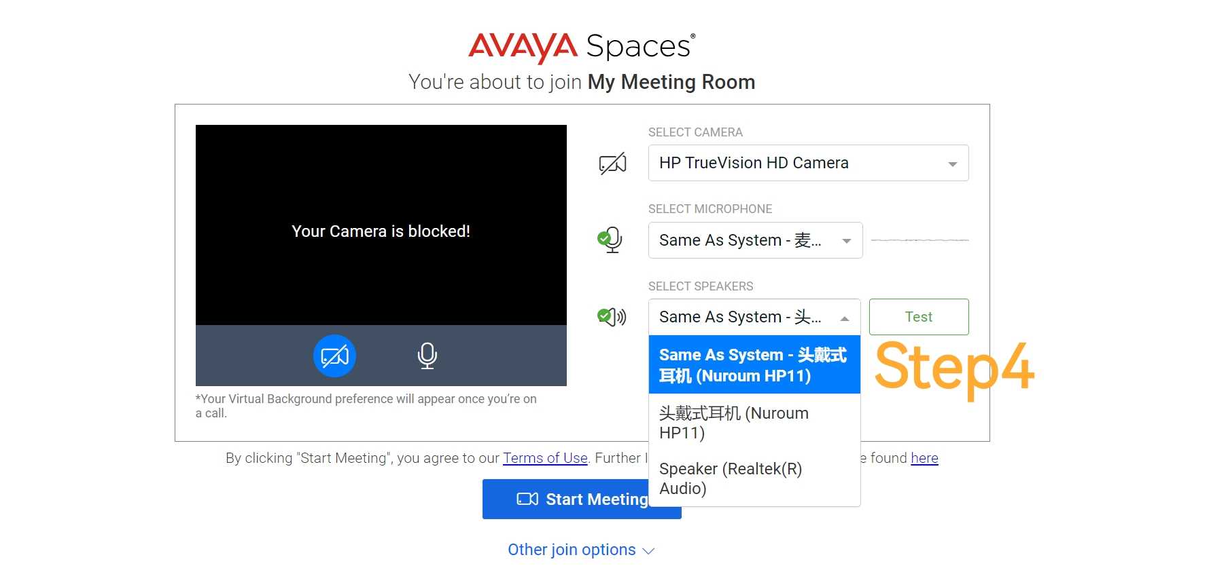Click the Avaya Spaces logo
This screenshot has width=1209, height=568.
(x=582, y=47)
